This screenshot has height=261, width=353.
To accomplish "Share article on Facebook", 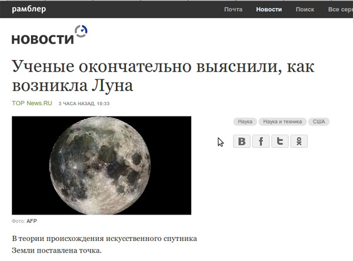I will coord(261,141).
